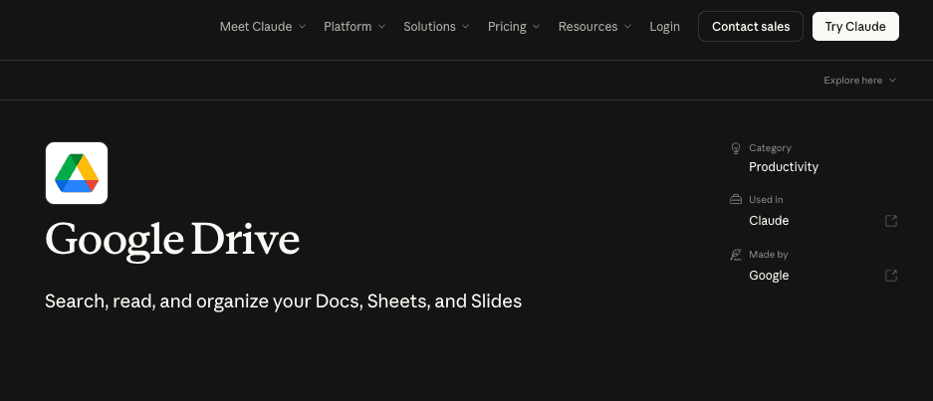Click the chevron next to Meet Claude
Image resolution: width=933 pixels, height=401 pixels.
302,27
